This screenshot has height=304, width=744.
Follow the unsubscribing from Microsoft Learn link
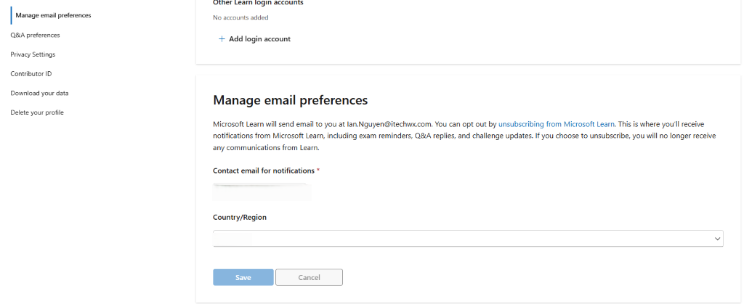coord(557,125)
